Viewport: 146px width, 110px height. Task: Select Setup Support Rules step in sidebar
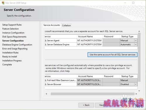(12, 25)
